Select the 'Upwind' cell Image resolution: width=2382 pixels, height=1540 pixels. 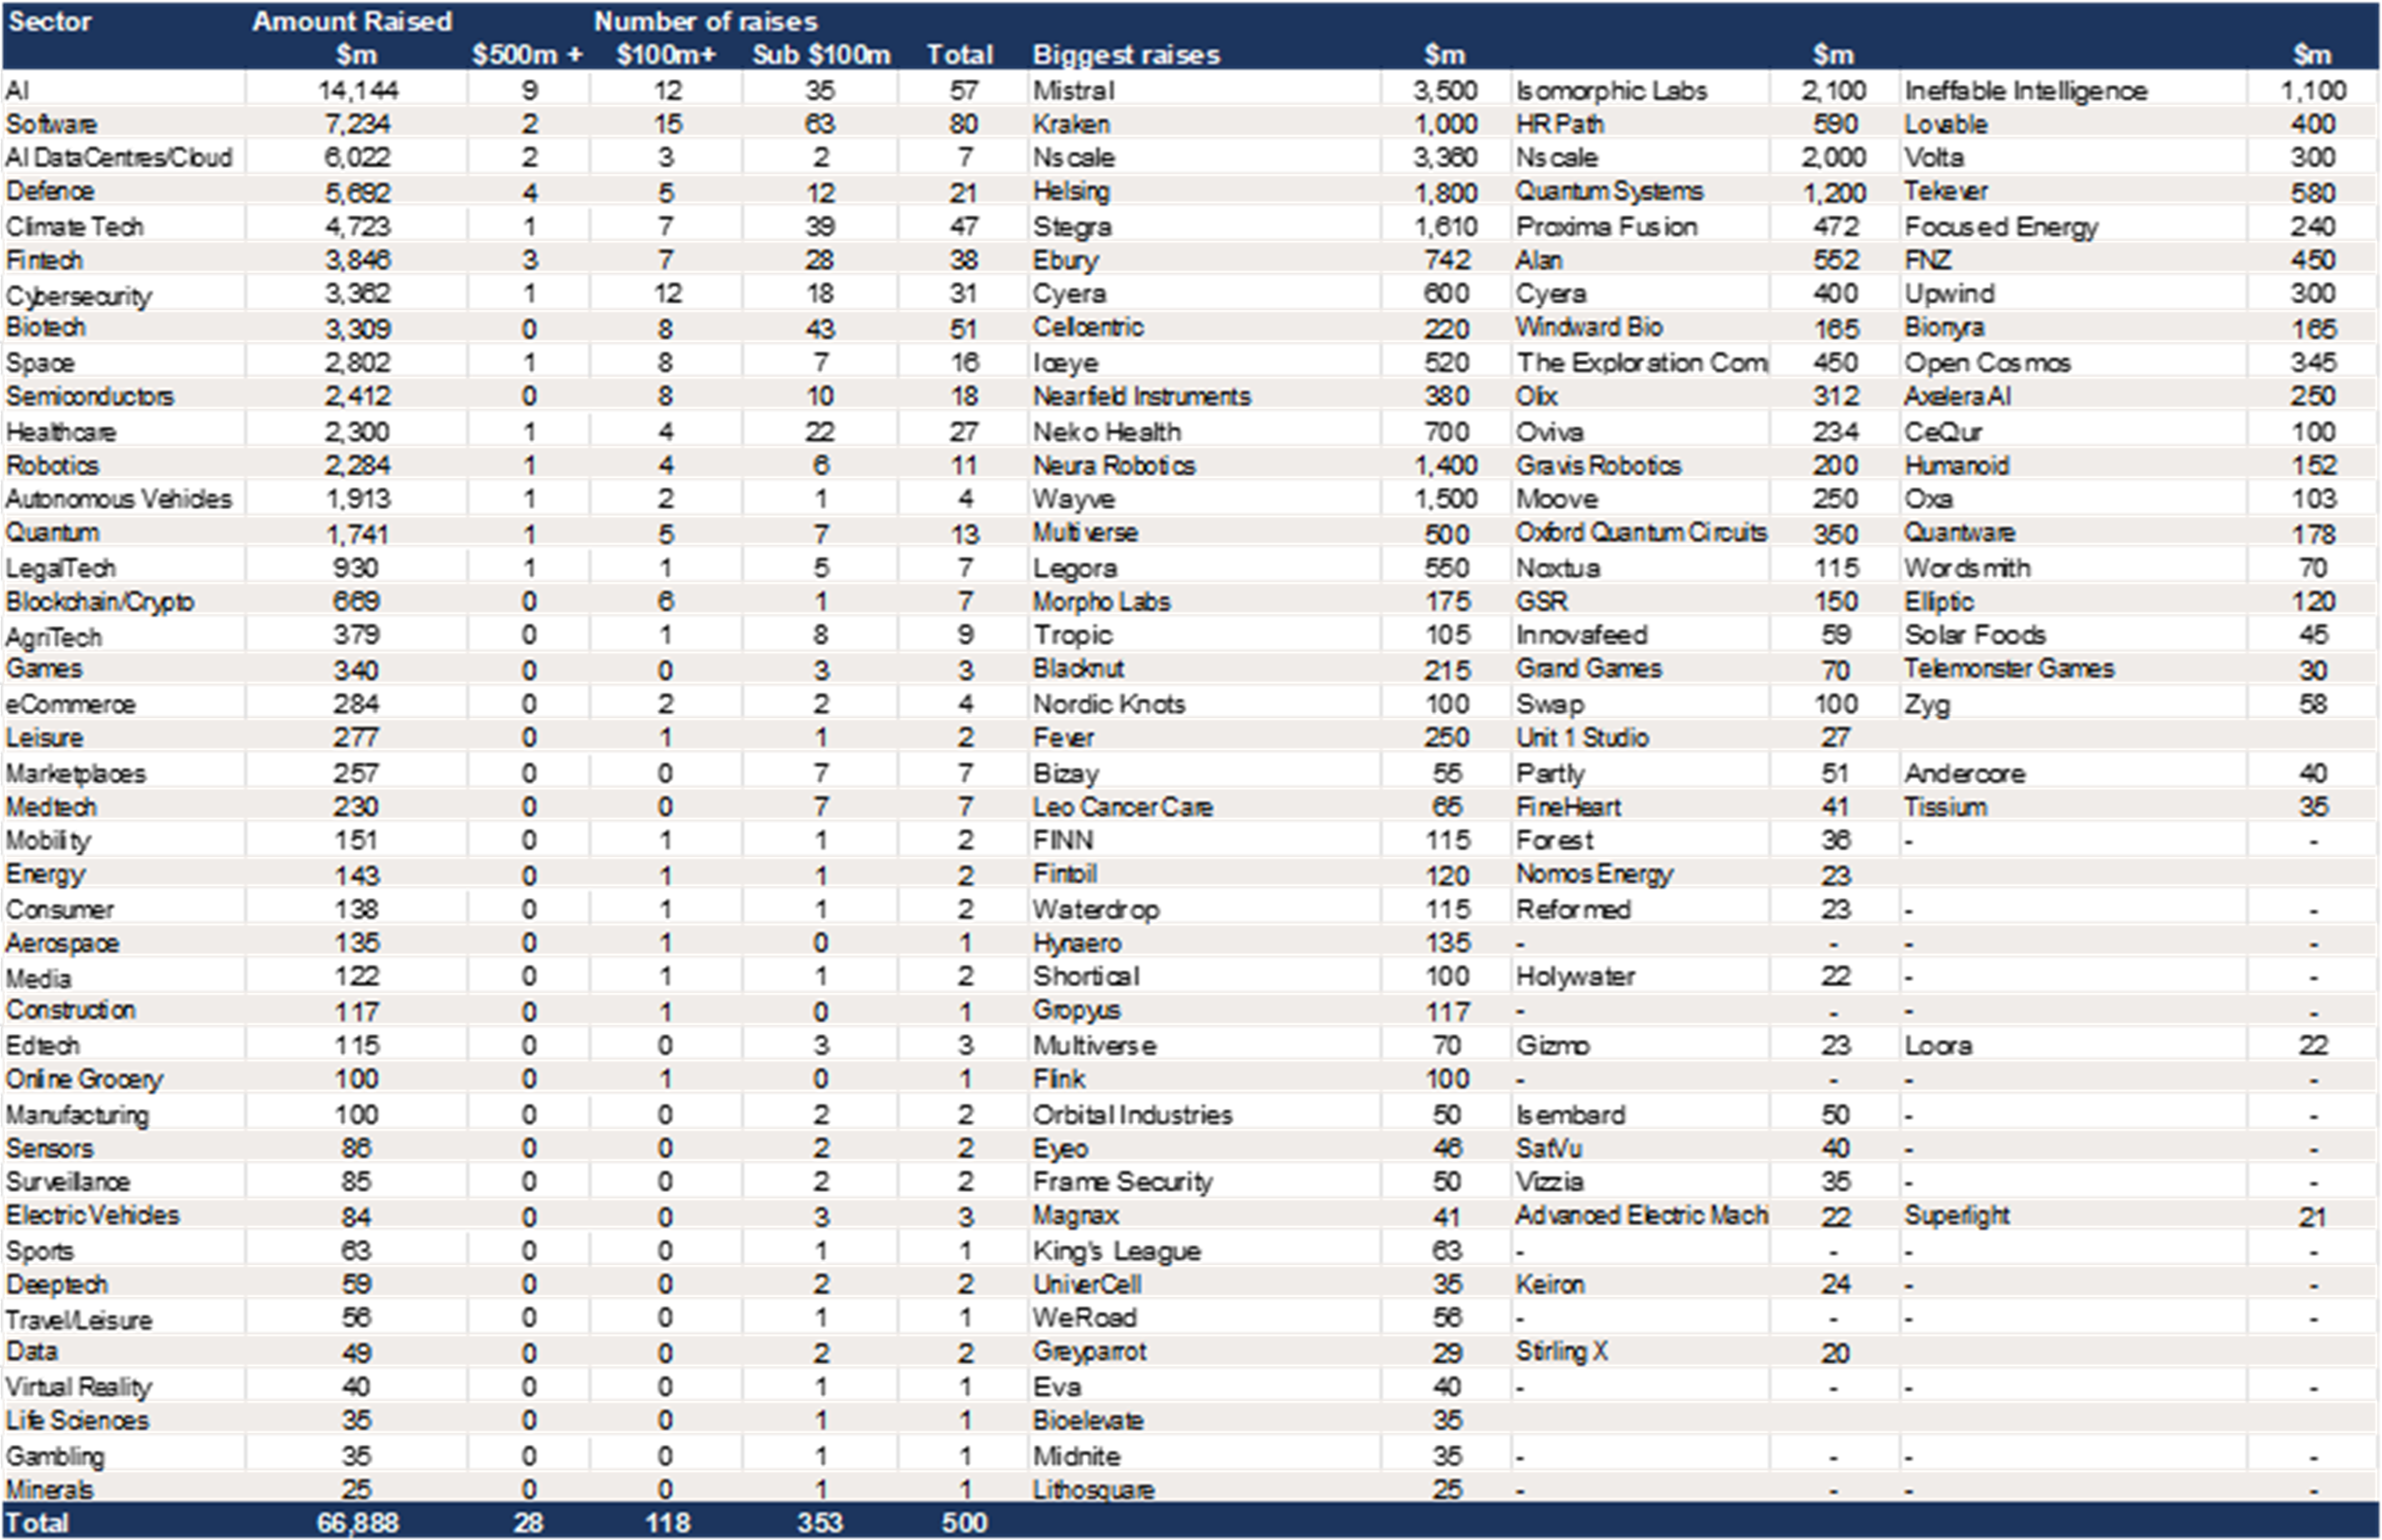pos(1949,293)
